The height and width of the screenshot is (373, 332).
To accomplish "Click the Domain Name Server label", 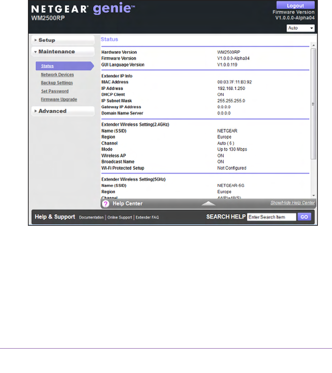I will tap(122, 113).
